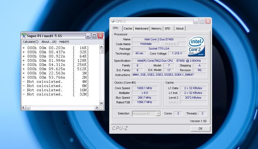Close the Super PI window
Viewport: 258px width, 149px height.
tap(100, 36)
